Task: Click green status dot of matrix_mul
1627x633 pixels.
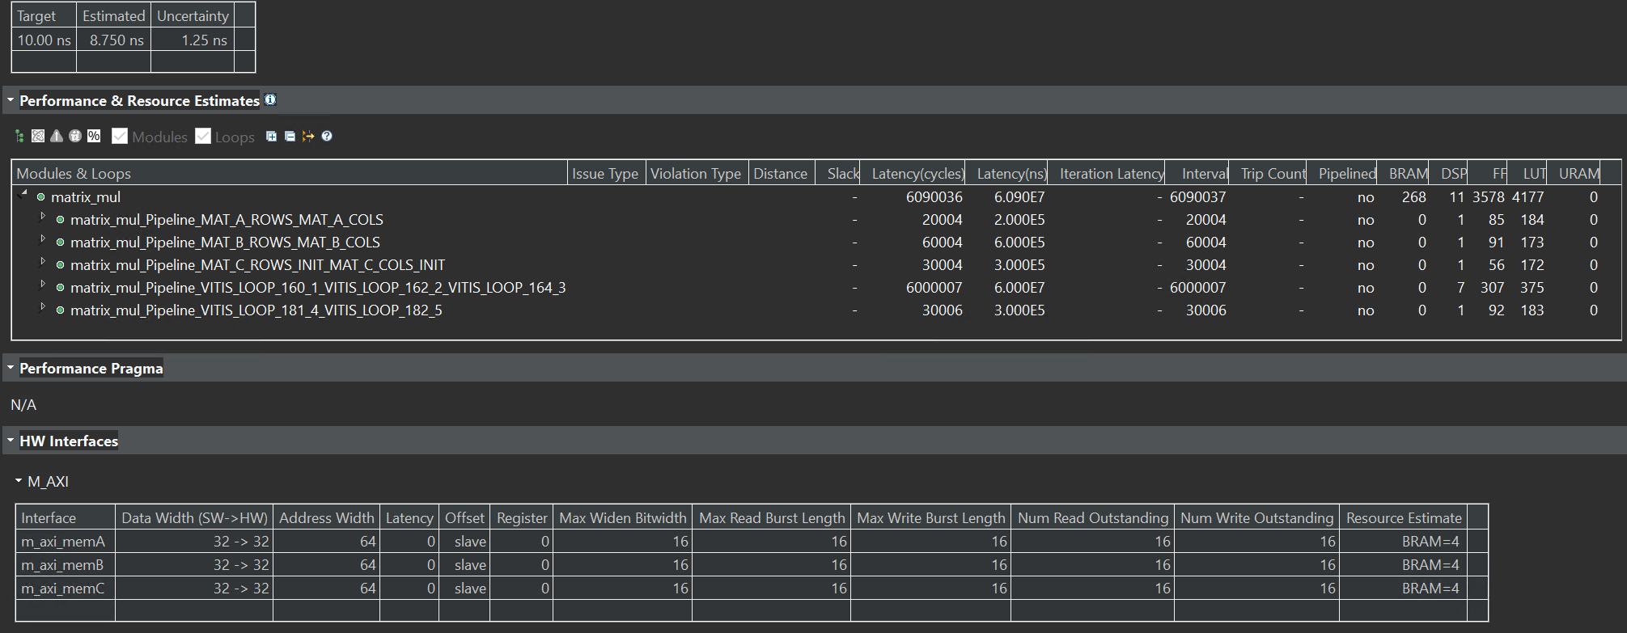Action: click(x=40, y=197)
